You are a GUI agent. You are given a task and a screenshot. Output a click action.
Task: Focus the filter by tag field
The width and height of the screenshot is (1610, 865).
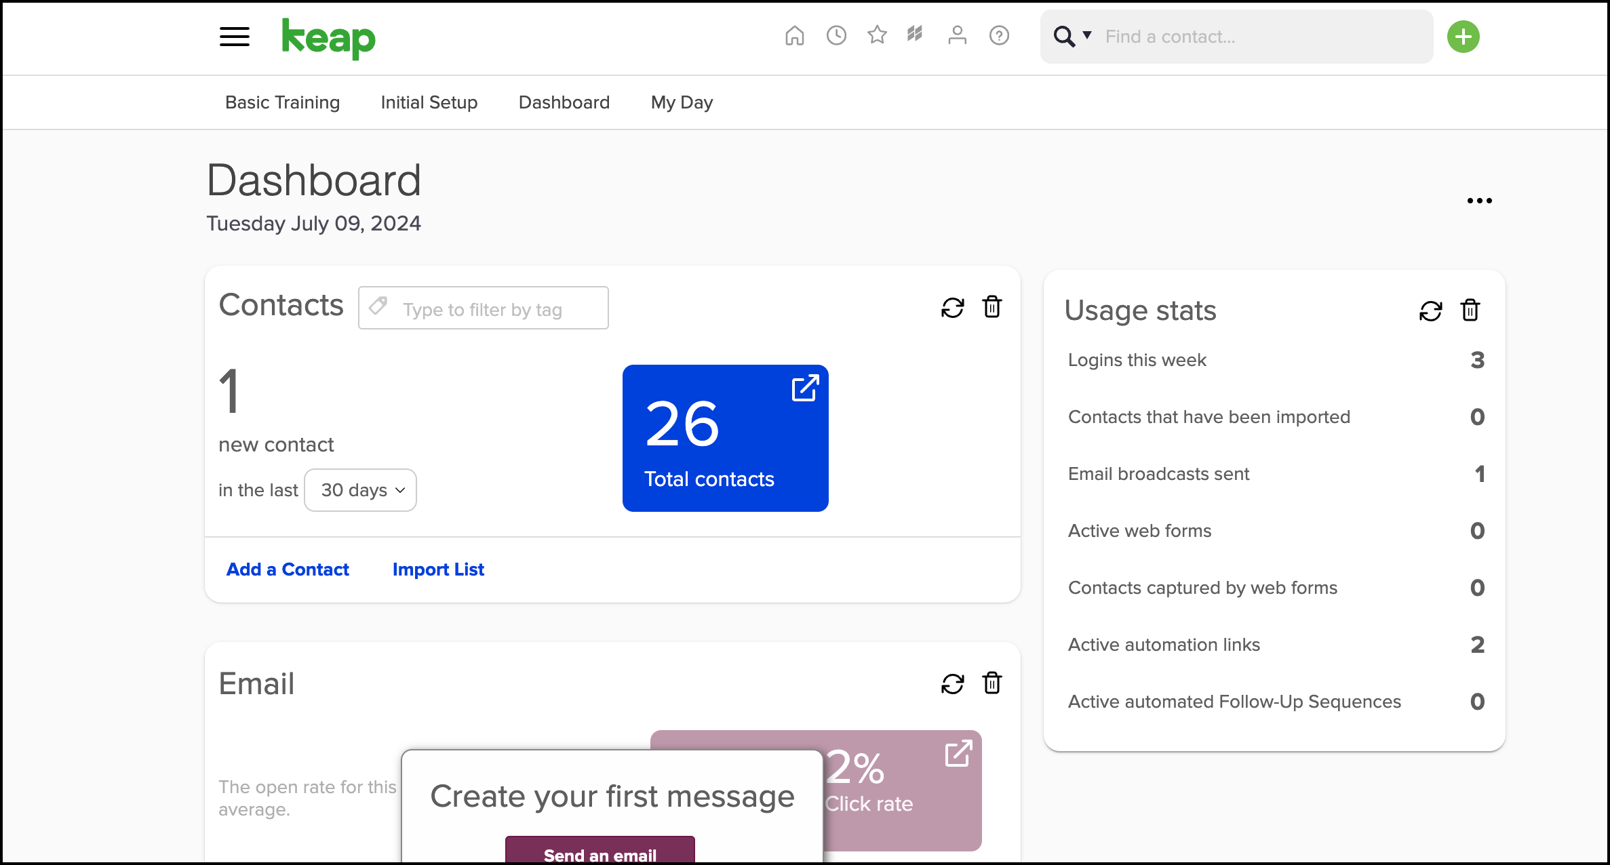[x=483, y=308]
